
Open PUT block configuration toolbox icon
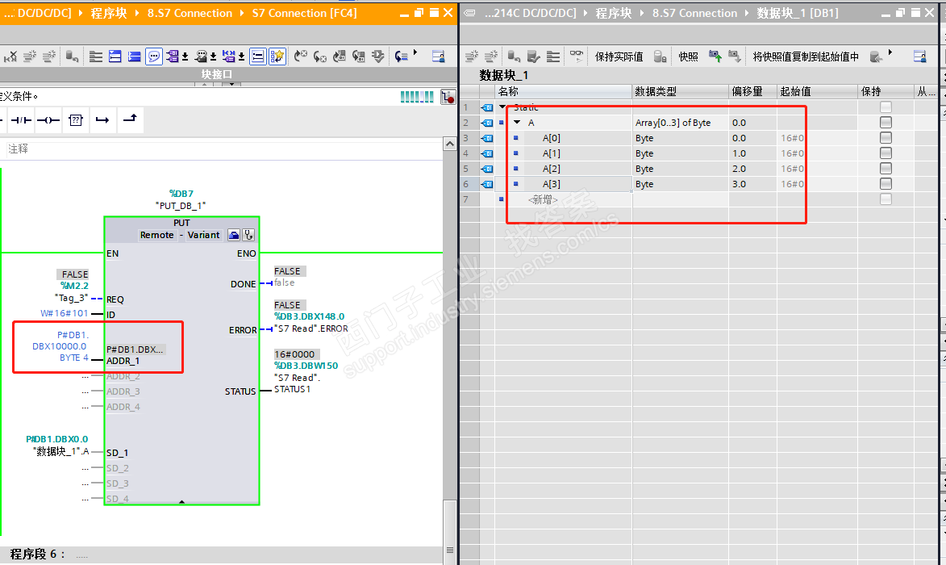234,235
